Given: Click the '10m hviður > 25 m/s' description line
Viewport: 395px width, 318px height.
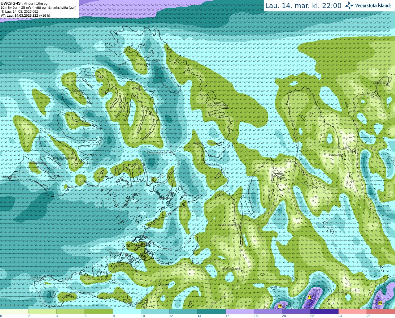Looking at the screenshot, I should pos(39,7).
